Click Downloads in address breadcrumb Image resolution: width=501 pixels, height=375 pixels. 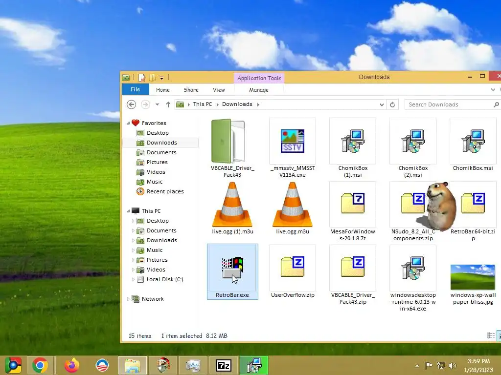point(237,104)
